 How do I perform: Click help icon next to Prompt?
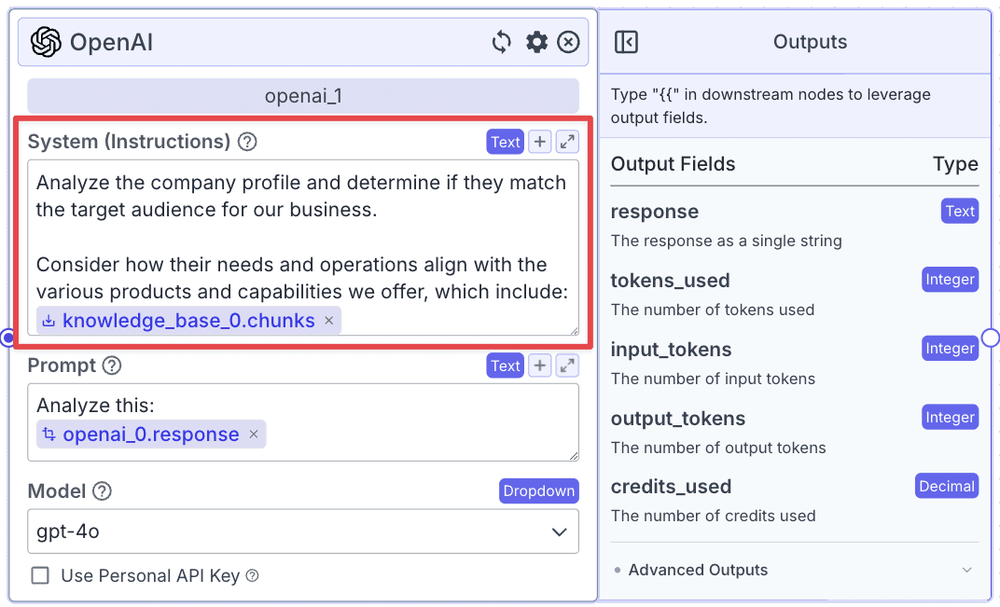[112, 366]
